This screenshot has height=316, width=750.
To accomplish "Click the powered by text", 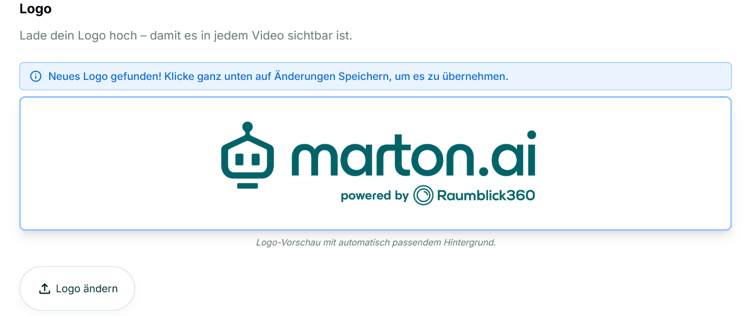I will pos(374,196).
